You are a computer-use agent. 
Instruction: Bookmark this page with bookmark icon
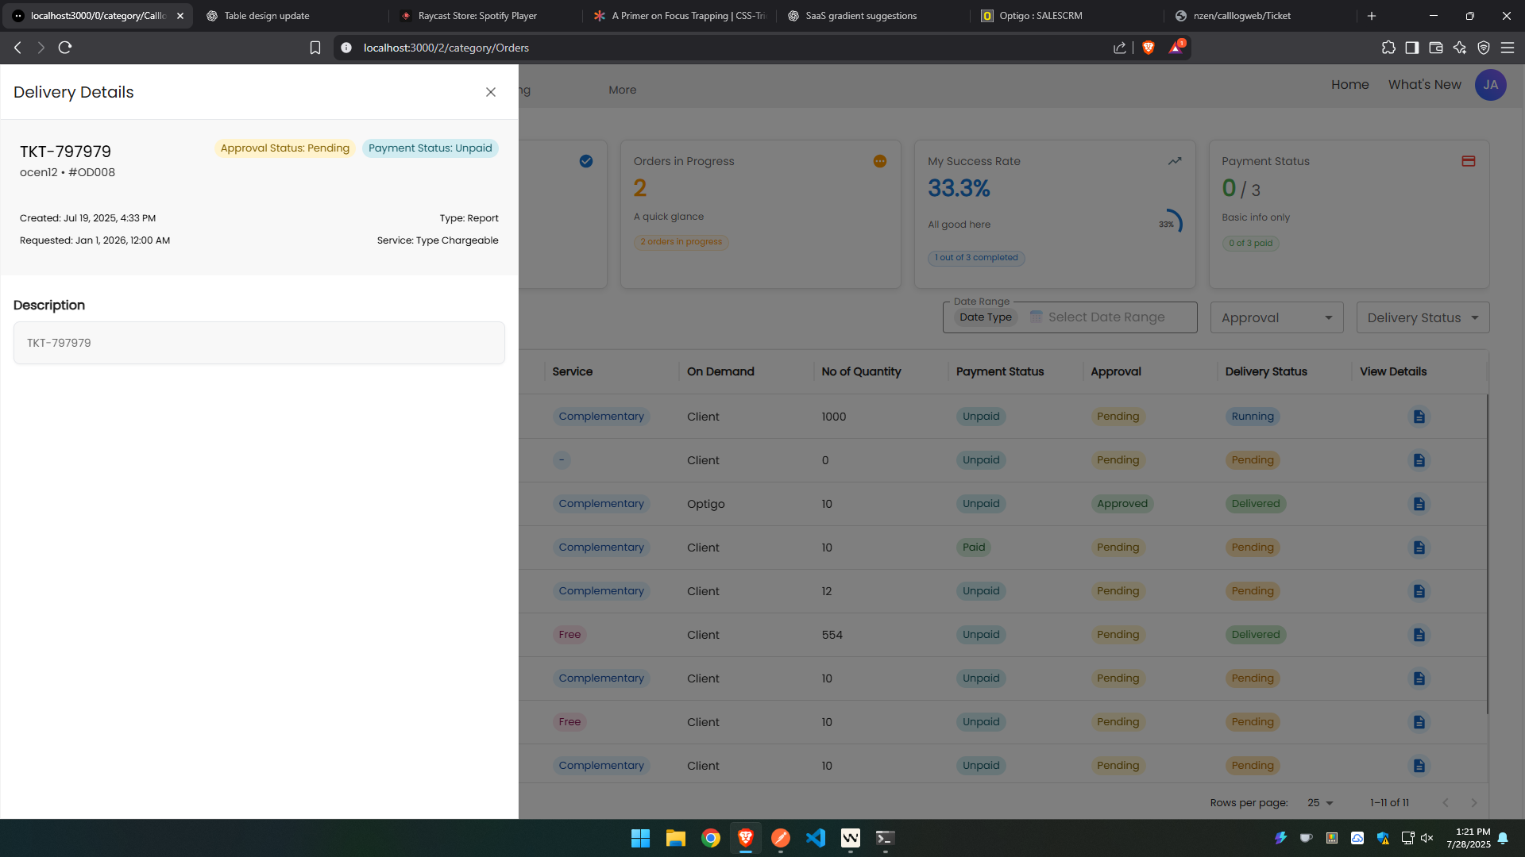pos(315,48)
